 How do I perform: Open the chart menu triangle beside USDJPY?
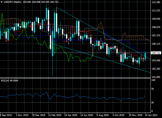(x=1, y=2)
